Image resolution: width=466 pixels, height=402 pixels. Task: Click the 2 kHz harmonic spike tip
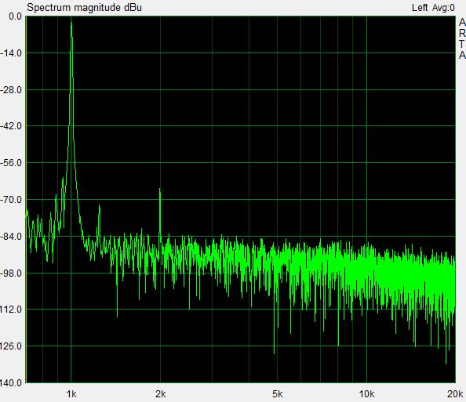[x=160, y=190]
